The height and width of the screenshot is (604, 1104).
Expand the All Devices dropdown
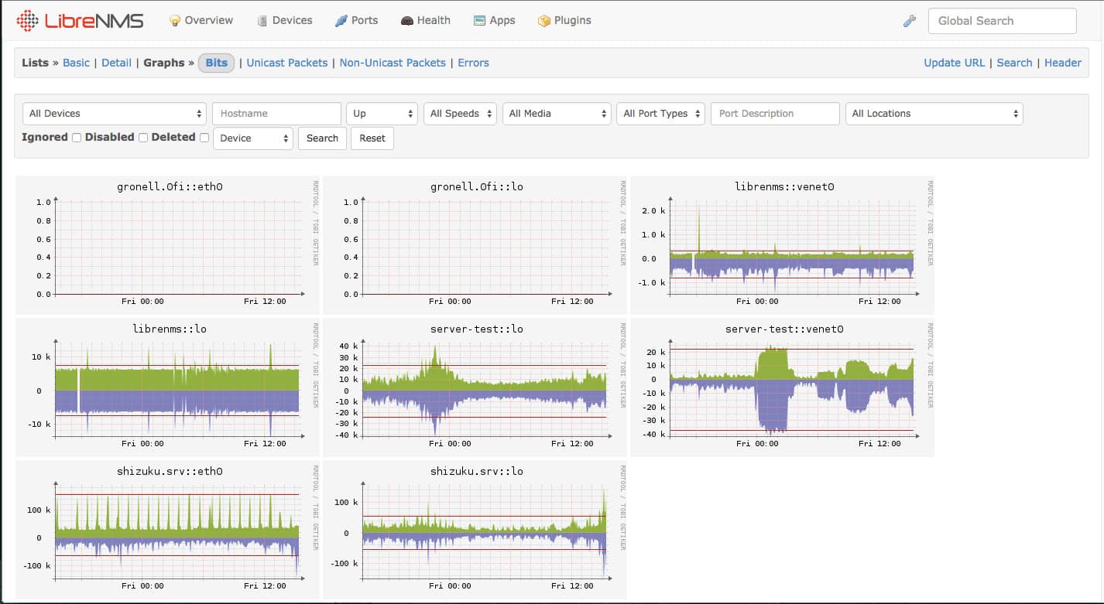point(114,114)
